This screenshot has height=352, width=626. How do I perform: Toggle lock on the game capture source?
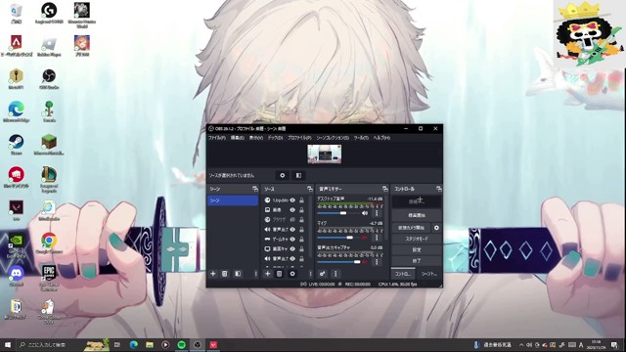click(x=302, y=239)
